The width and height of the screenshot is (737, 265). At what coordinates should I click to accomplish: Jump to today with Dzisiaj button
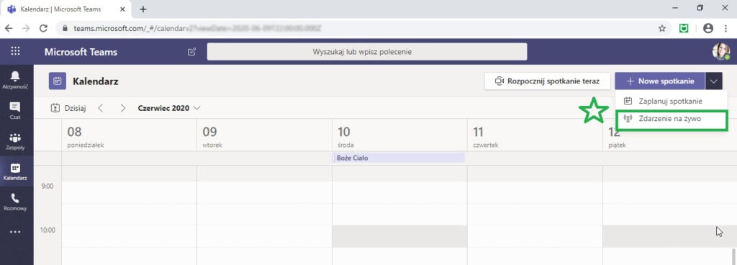(x=68, y=108)
